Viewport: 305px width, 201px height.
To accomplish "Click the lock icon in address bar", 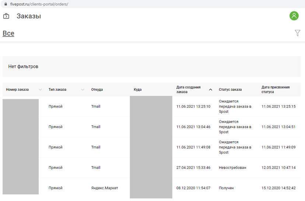I will (x=6, y=4).
